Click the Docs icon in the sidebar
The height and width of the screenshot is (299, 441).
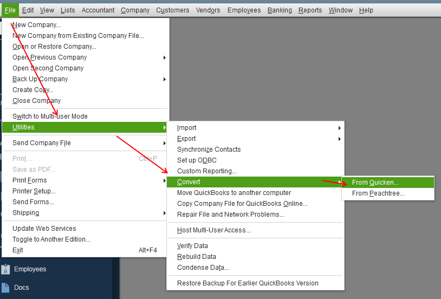click(5, 288)
